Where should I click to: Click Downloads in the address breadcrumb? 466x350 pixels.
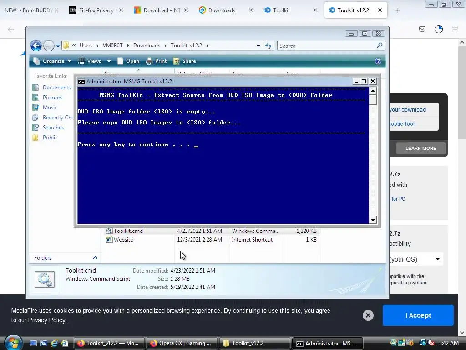tap(147, 46)
